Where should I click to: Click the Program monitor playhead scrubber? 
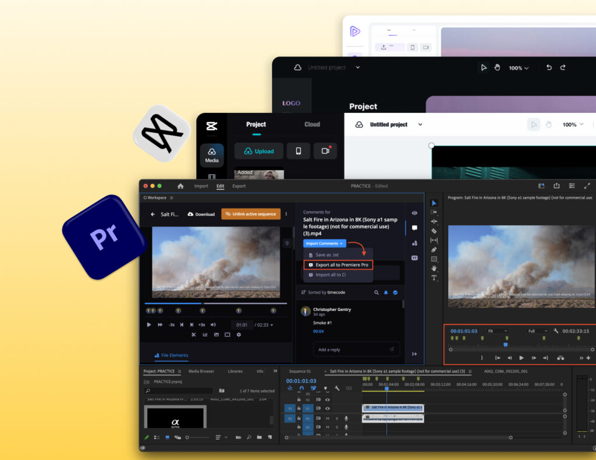coord(506,345)
